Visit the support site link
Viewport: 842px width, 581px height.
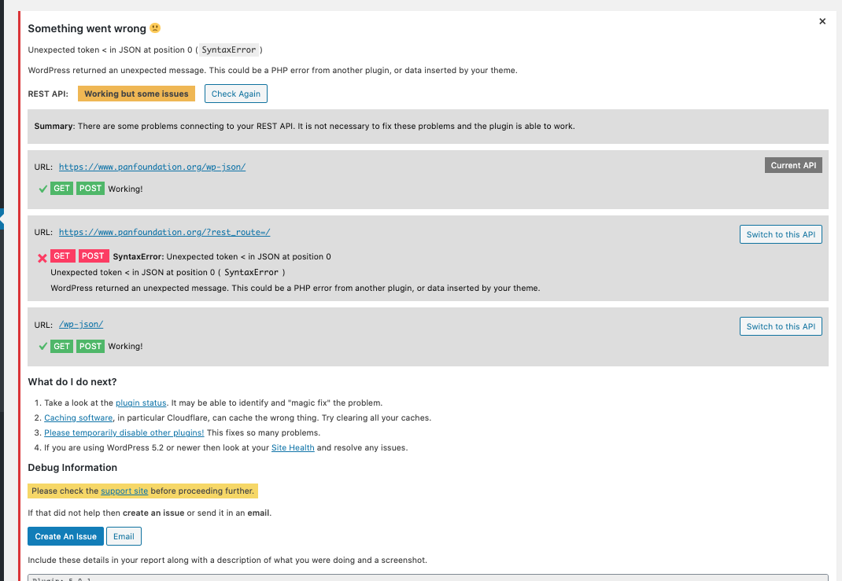click(124, 491)
